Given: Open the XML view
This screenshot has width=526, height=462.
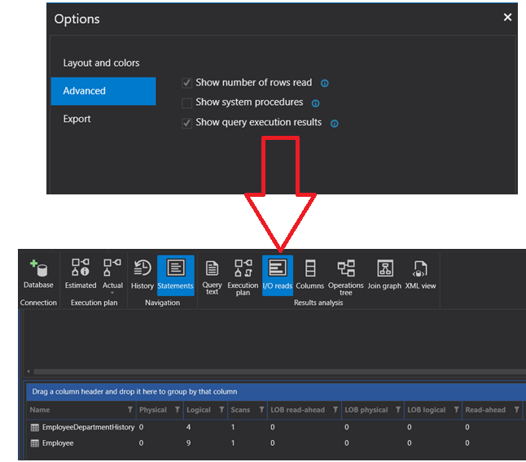Looking at the screenshot, I should [420, 274].
